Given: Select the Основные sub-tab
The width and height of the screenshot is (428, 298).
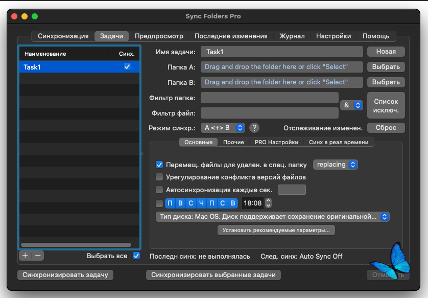Looking at the screenshot, I should (199, 142).
